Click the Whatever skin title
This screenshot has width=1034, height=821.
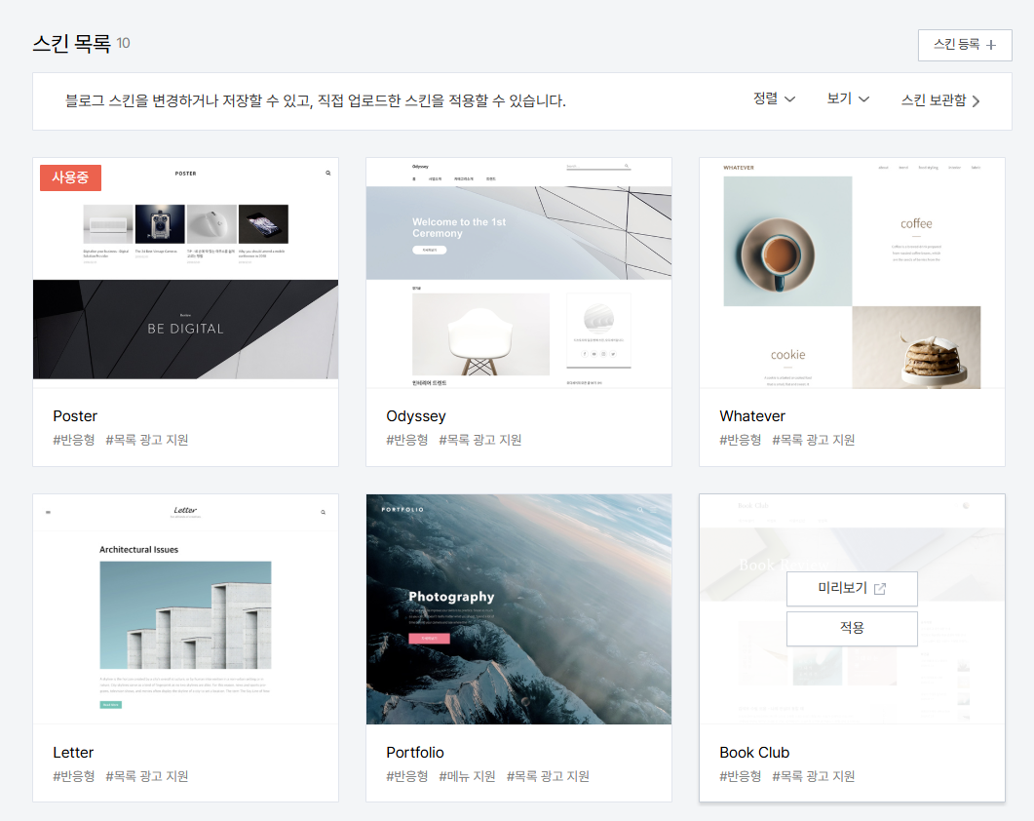pyautogui.click(x=752, y=416)
